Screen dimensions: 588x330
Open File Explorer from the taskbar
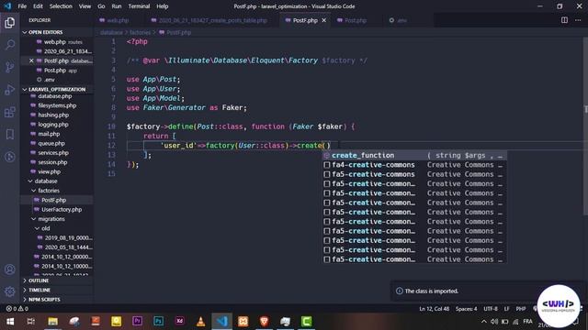point(53,322)
